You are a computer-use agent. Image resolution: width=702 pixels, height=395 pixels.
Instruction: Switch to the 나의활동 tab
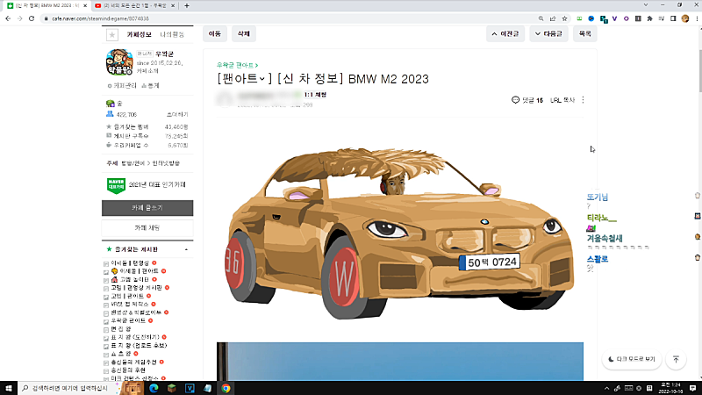coord(172,34)
